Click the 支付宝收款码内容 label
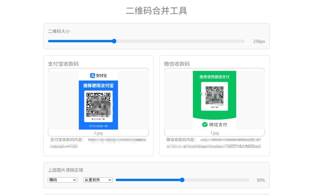The height and width of the screenshot is (195, 336). (x=67, y=140)
